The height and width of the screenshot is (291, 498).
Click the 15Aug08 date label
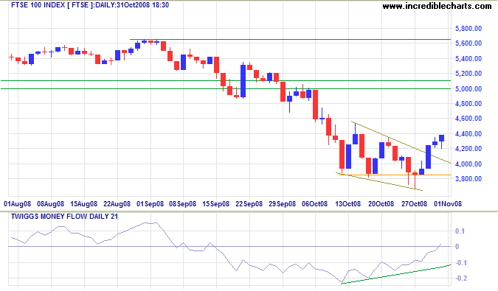[83, 204]
